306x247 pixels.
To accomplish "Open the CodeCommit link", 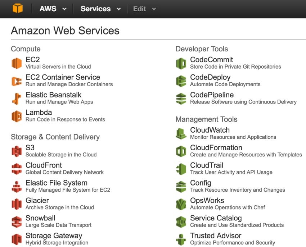I will pyautogui.click(x=212, y=60).
